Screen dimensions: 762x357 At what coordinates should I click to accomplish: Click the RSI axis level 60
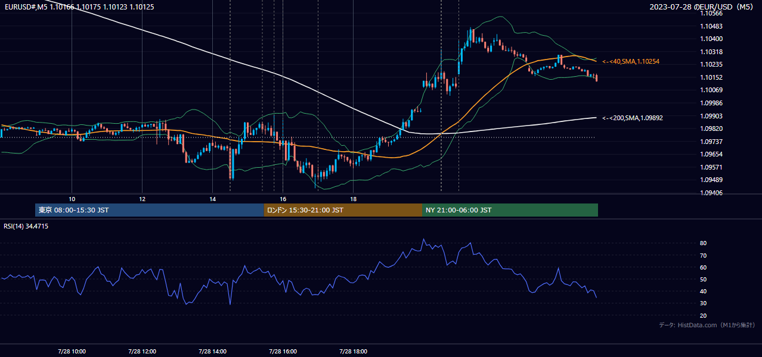[704, 267]
